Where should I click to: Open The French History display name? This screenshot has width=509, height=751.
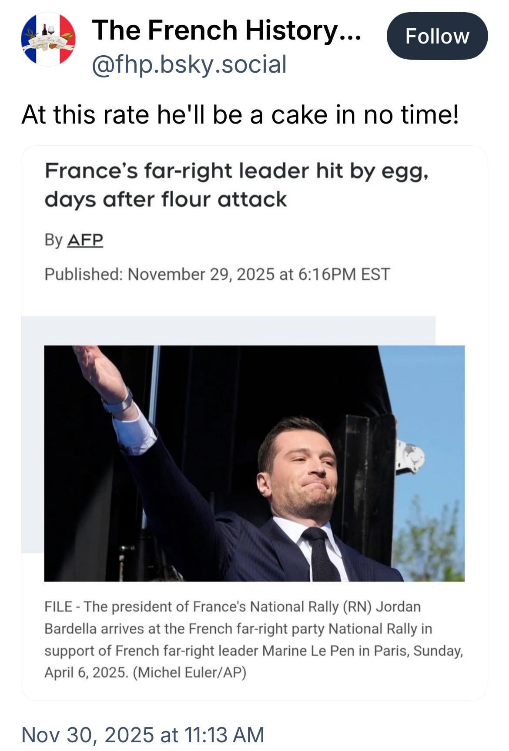(x=226, y=30)
